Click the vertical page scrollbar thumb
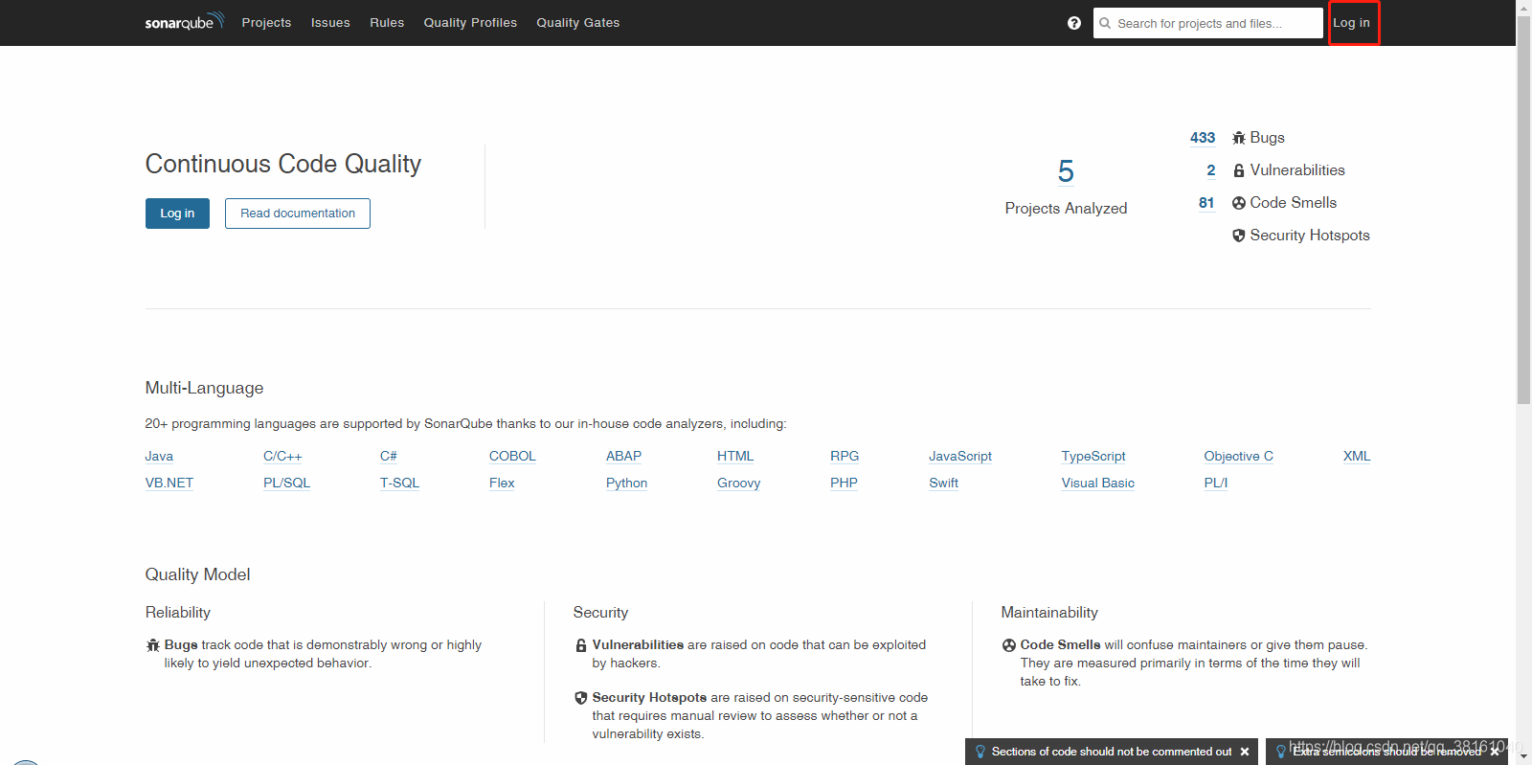The width and height of the screenshot is (1532, 765). [x=1523, y=210]
